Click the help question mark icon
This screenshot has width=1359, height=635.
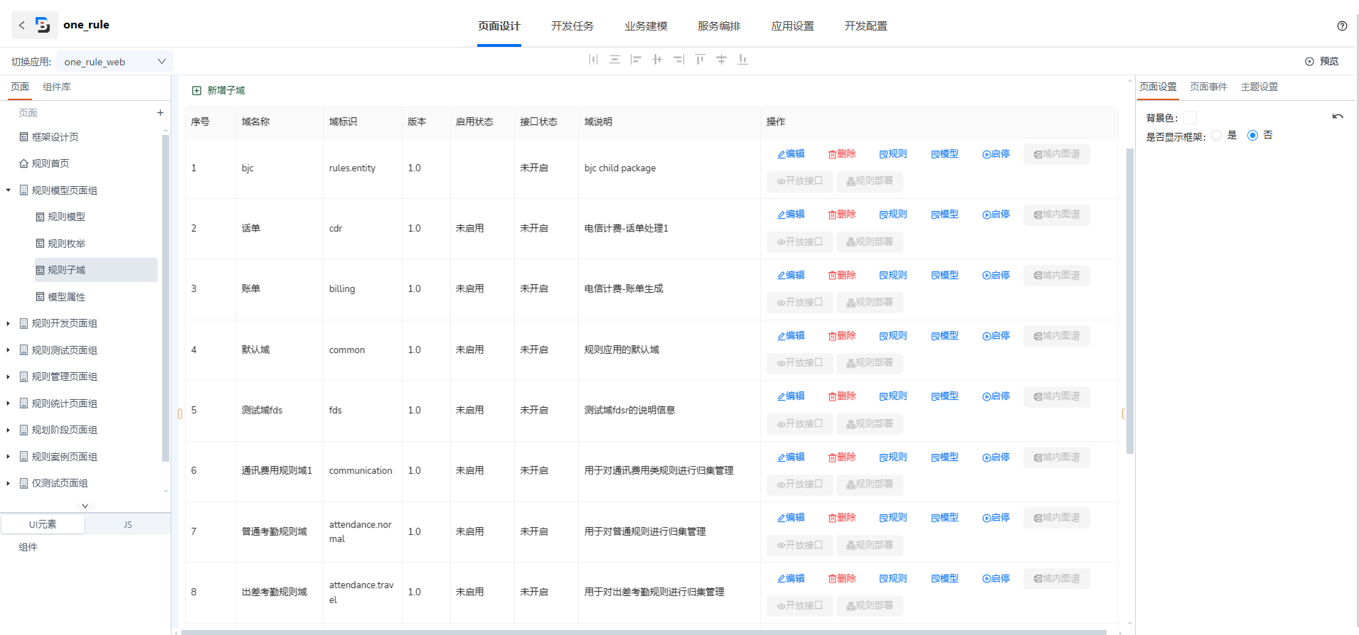(x=1342, y=26)
